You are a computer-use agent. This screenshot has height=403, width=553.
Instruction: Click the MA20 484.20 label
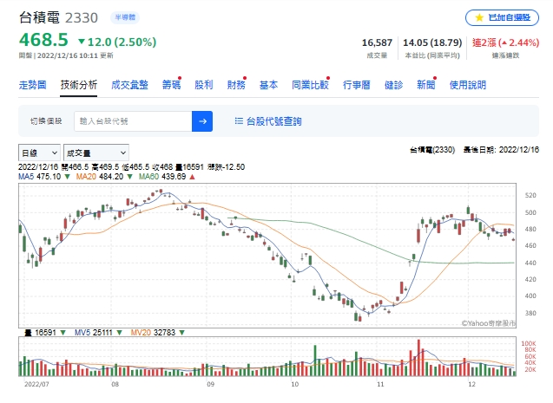coord(100,176)
